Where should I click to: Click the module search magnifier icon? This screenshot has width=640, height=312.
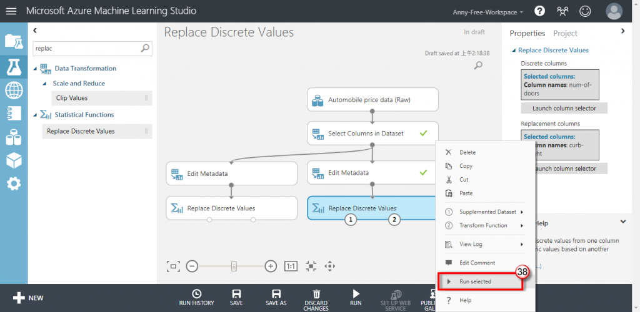(145, 49)
